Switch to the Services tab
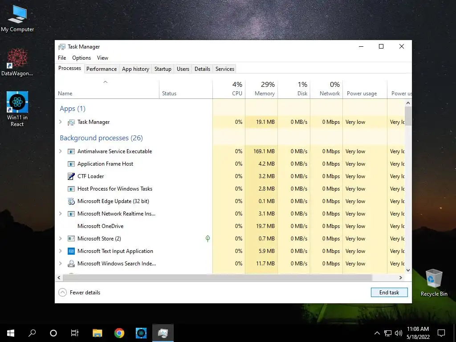Image resolution: width=456 pixels, height=342 pixels. coord(225,69)
